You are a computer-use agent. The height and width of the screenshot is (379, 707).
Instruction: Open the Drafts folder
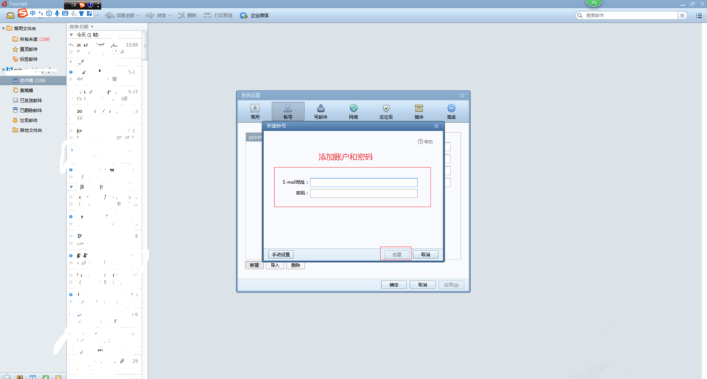click(x=23, y=91)
